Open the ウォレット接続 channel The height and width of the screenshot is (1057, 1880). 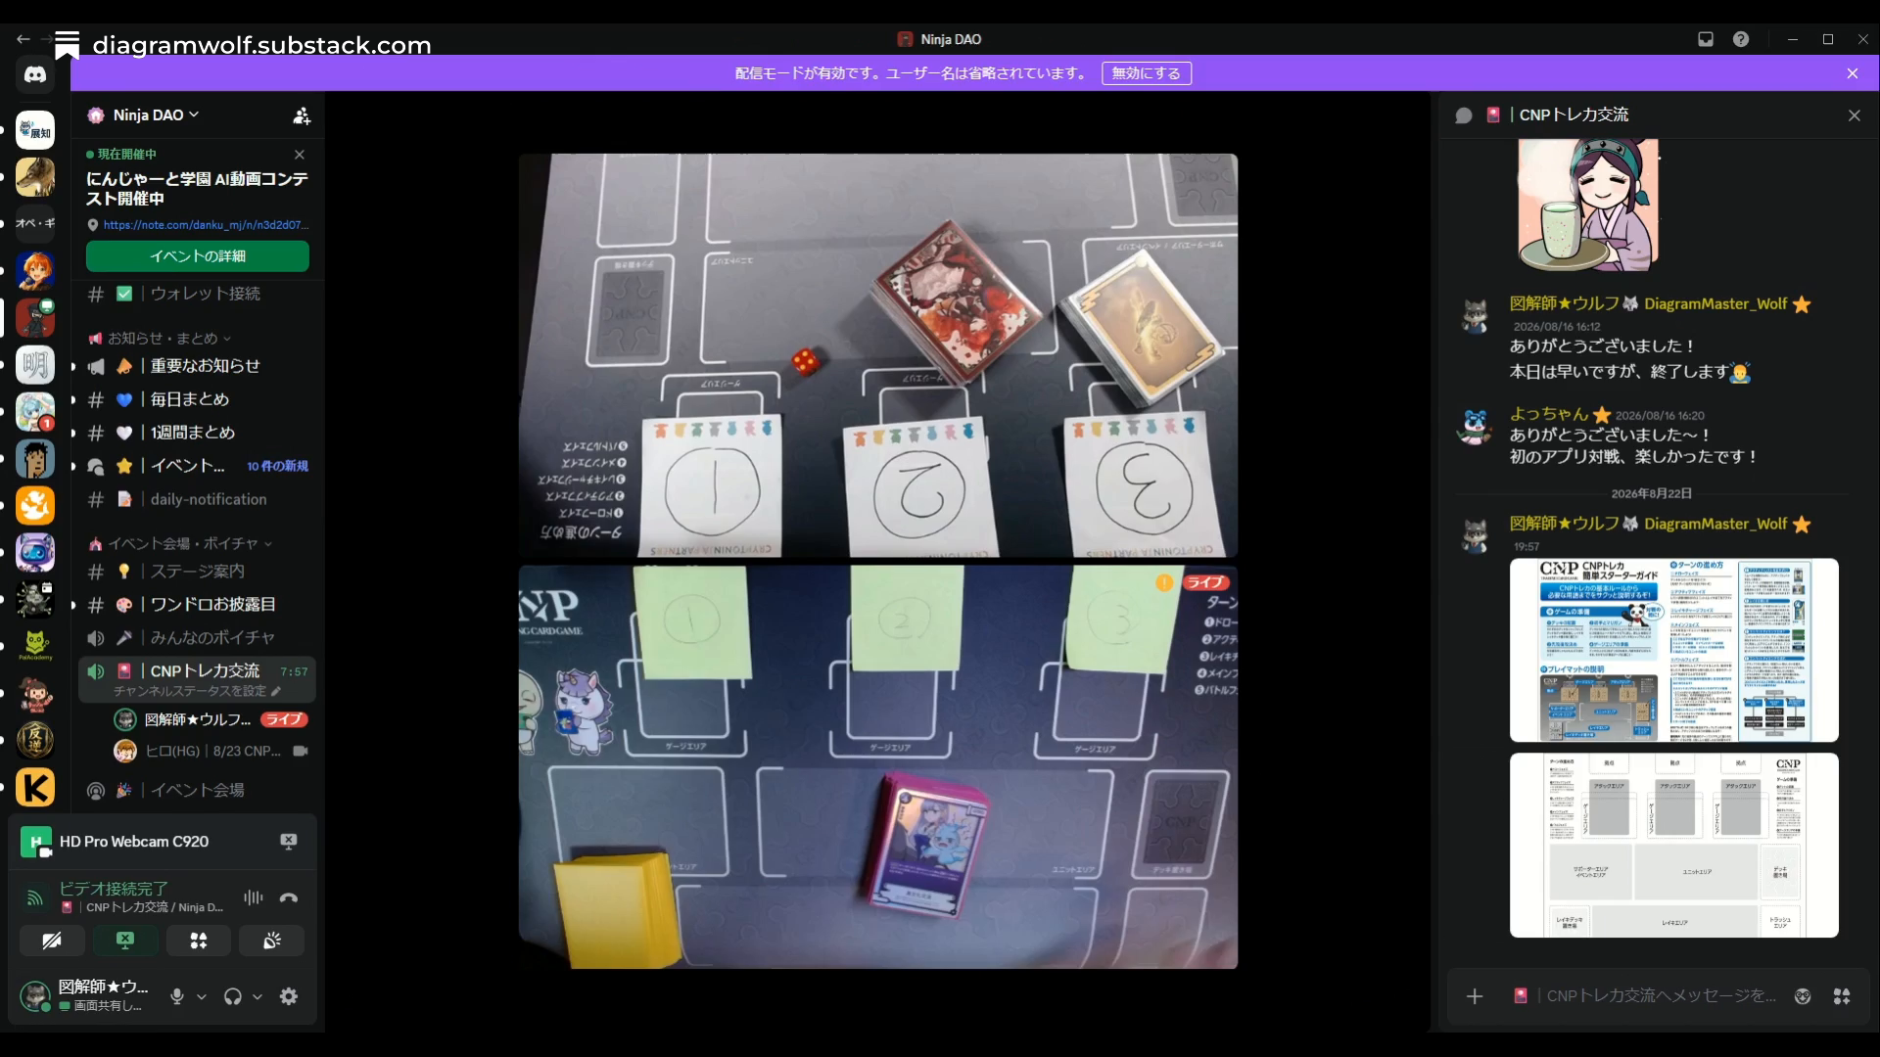click(197, 294)
